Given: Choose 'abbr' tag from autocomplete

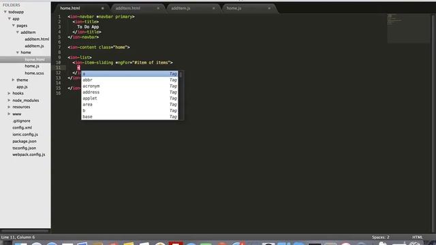Looking at the screenshot, I should pyautogui.click(x=129, y=80).
